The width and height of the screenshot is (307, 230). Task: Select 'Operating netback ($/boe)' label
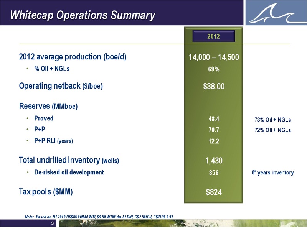(x=61, y=86)
